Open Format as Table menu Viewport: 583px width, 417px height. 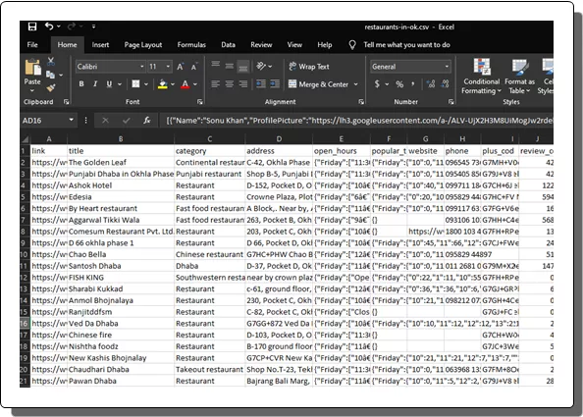coord(519,77)
